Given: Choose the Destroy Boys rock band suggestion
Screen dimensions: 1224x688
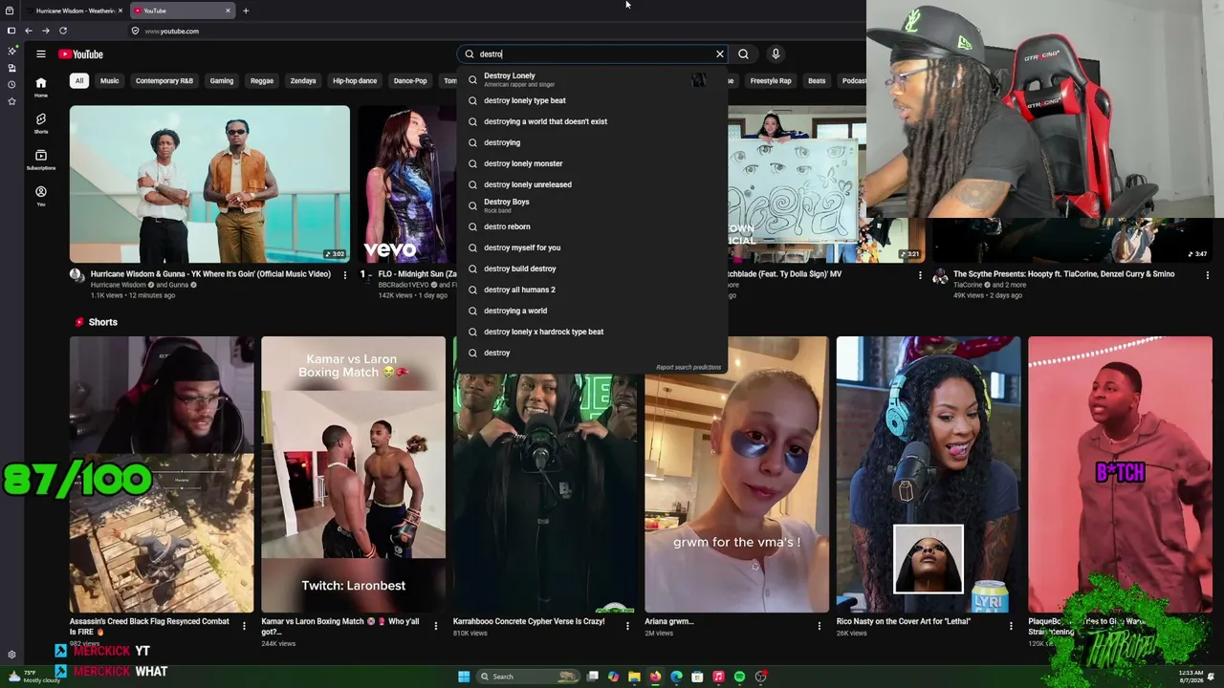Looking at the screenshot, I should tap(592, 205).
